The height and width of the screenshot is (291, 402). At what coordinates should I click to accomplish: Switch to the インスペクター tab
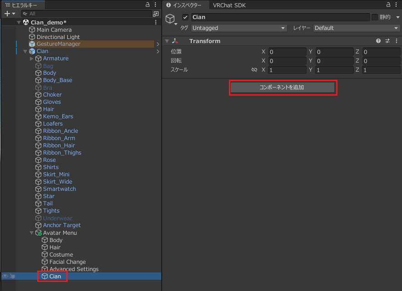tap(184, 5)
